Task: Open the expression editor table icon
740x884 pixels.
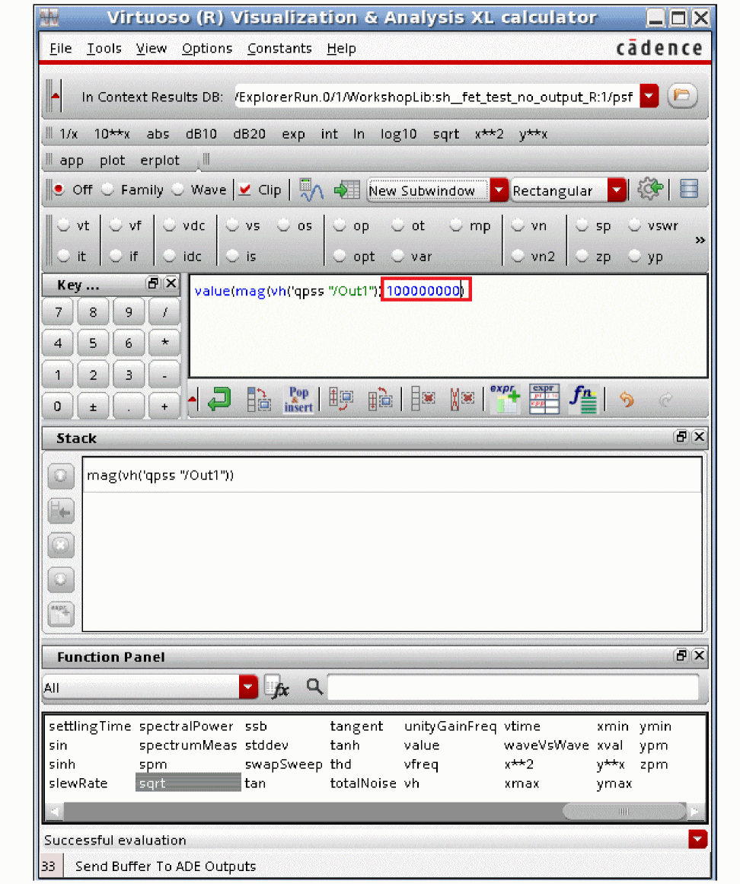Action: pos(544,399)
